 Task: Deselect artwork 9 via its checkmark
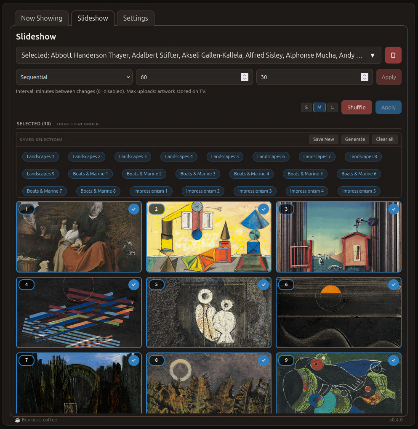(393, 360)
